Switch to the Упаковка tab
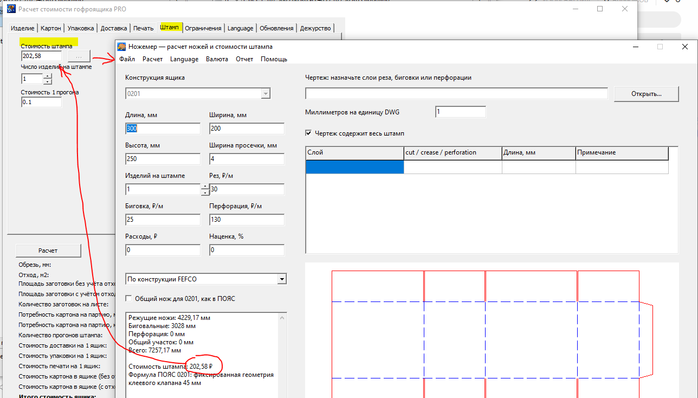Viewport: 698px width, 398px height. tap(81, 28)
